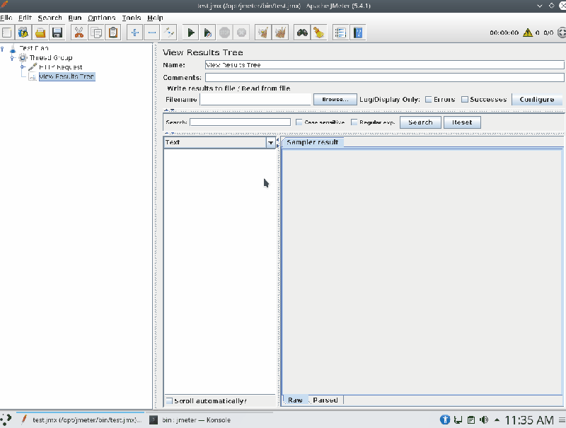This screenshot has width=566, height=428.
Task: Open the Options menu
Action: 101,17
